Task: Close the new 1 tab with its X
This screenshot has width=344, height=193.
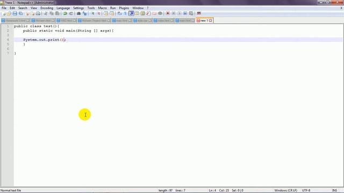Action: [x=210, y=20]
